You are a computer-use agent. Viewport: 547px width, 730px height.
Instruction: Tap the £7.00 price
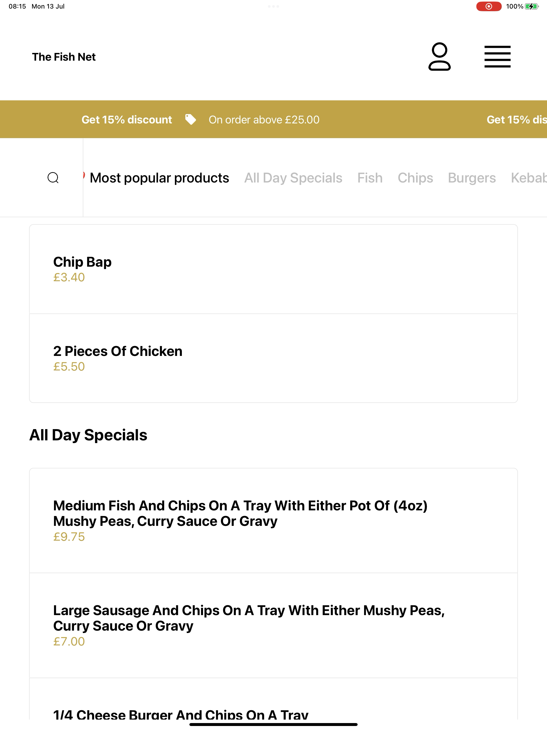point(69,641)
